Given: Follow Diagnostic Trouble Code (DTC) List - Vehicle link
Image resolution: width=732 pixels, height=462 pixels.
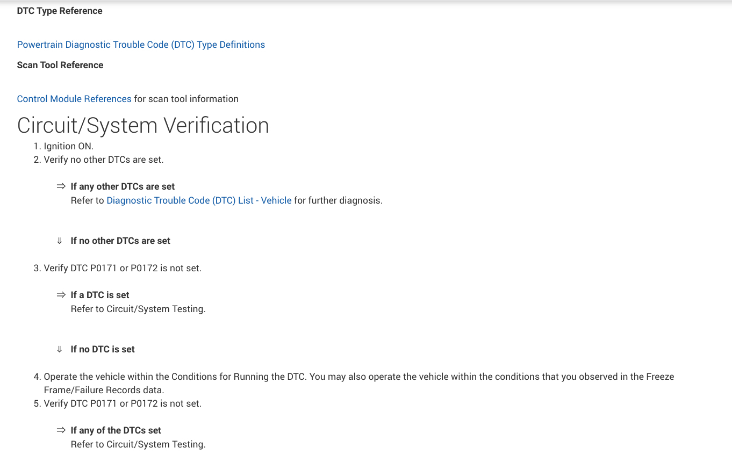Looking at the screenshot, I should pyautogui.click(x=199, y=200).
